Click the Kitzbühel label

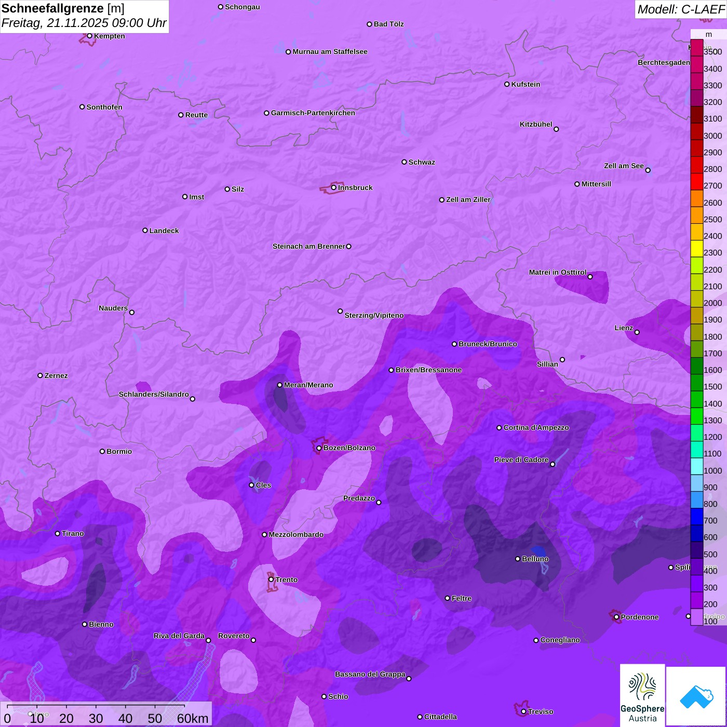536,124
